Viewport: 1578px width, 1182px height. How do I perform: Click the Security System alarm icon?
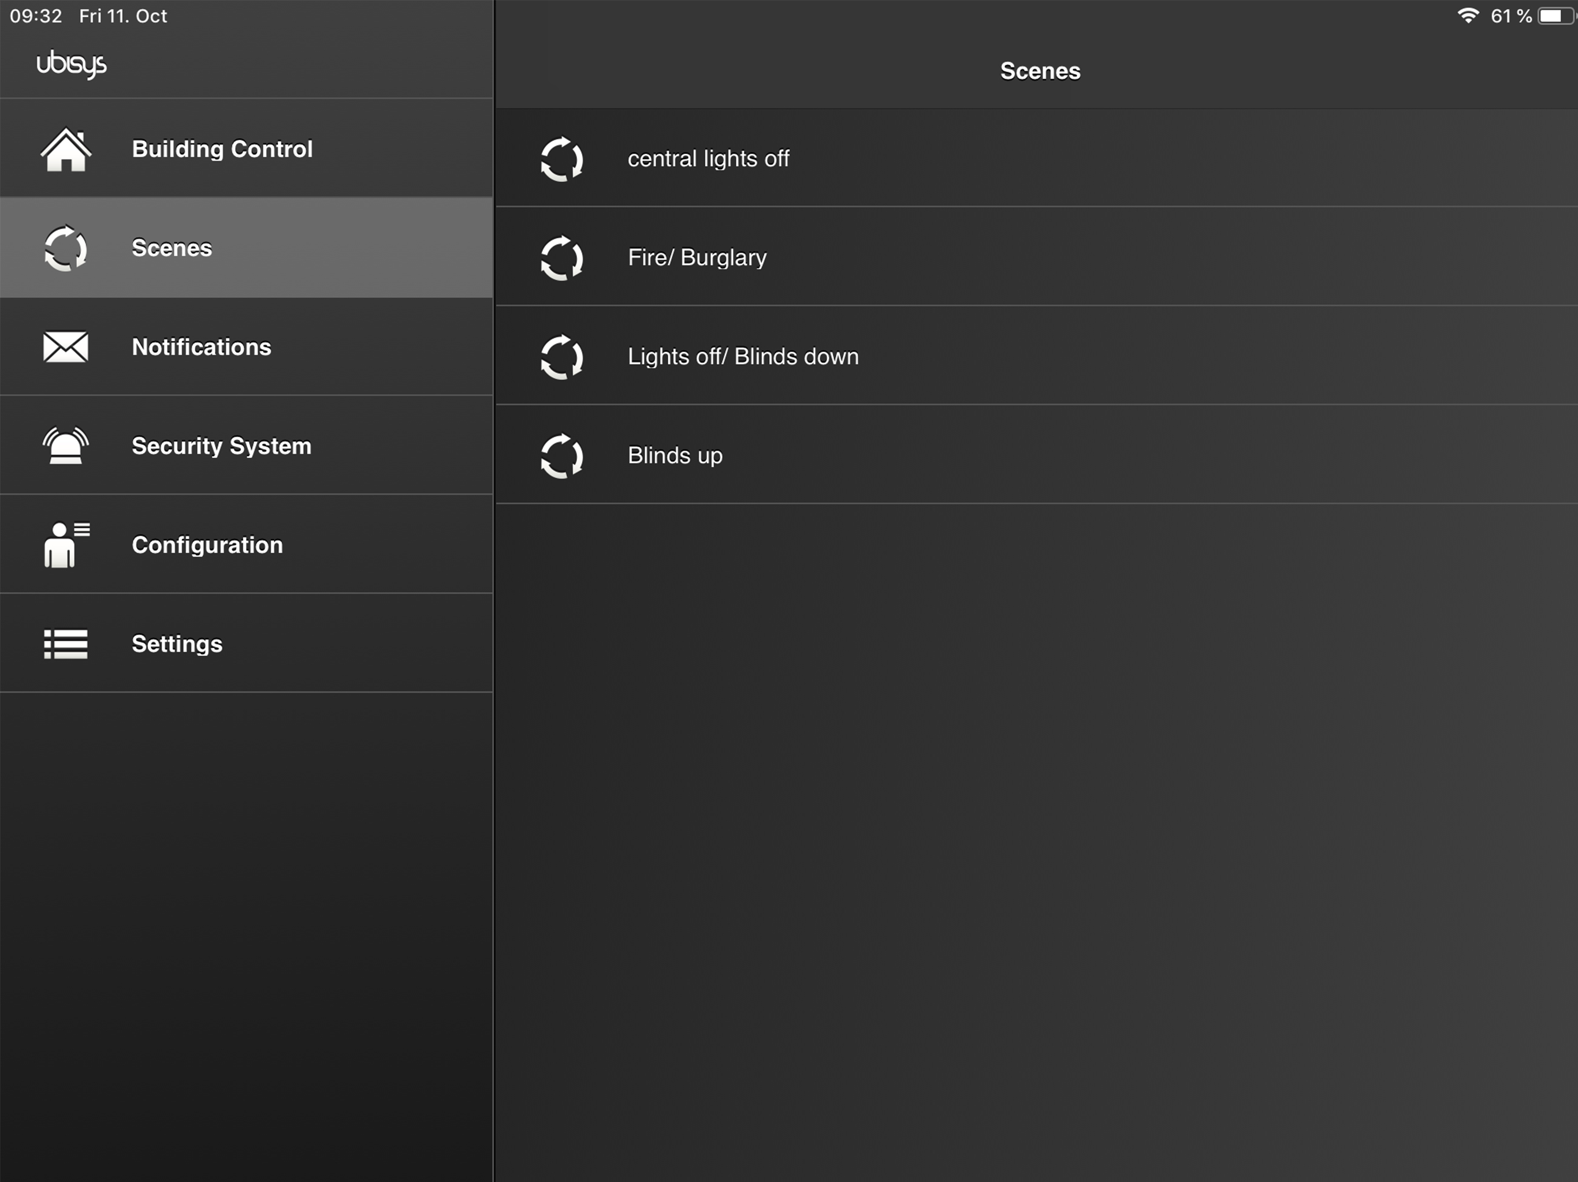(66, 446)
